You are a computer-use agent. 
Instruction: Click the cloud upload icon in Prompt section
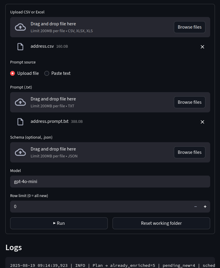[x=20, y=102]
